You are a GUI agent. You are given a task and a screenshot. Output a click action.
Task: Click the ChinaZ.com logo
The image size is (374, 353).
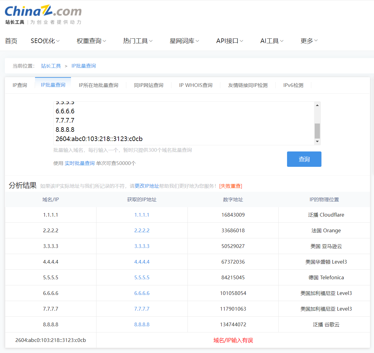click(x=43, y=15)
